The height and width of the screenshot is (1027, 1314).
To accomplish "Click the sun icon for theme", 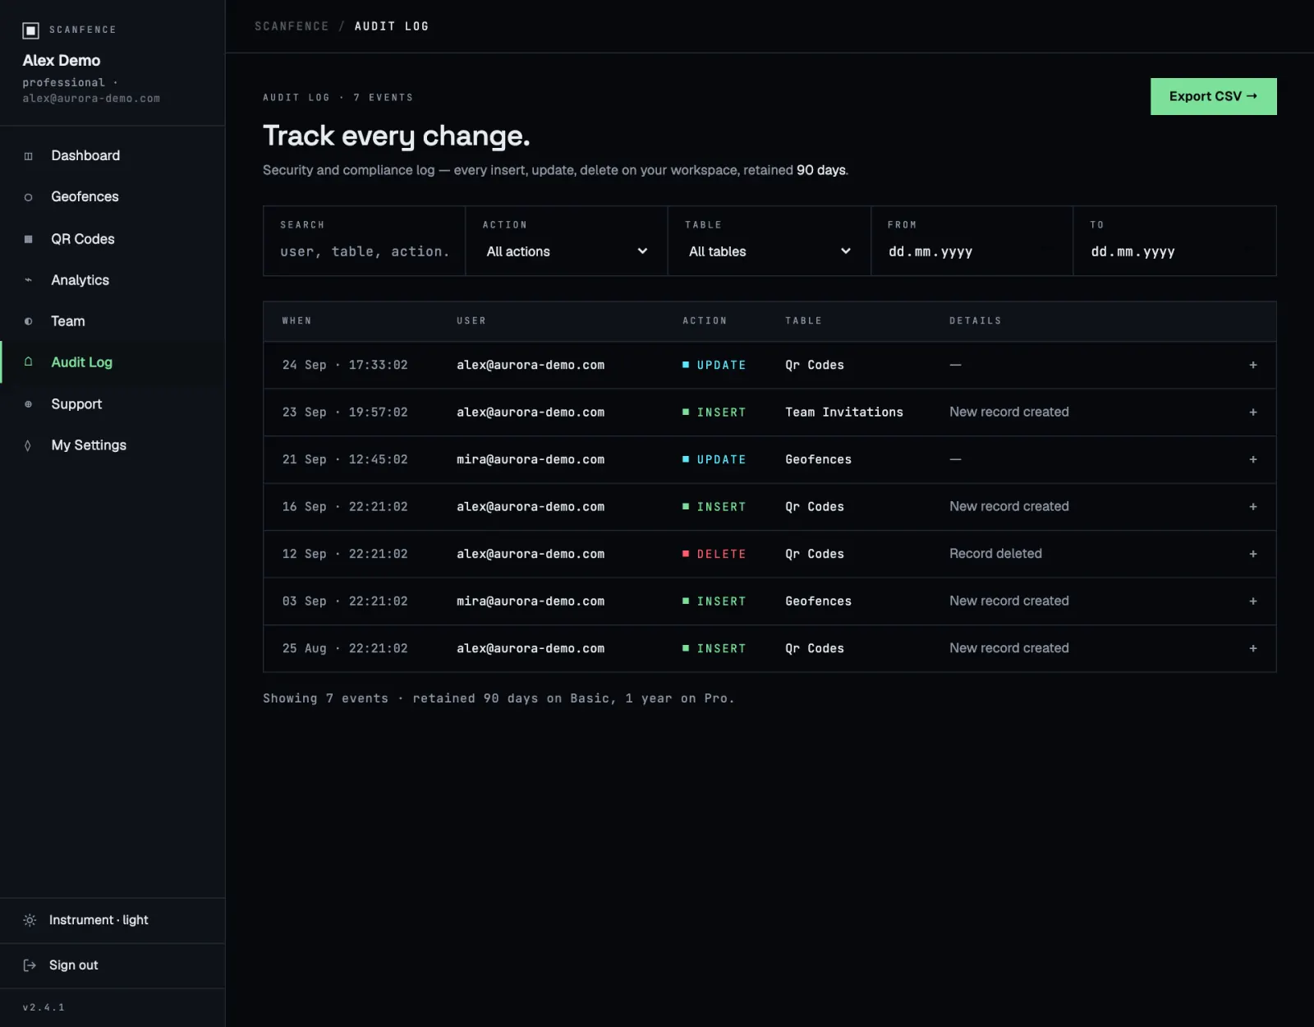I will pyautogui.click(x=30, y=920).
